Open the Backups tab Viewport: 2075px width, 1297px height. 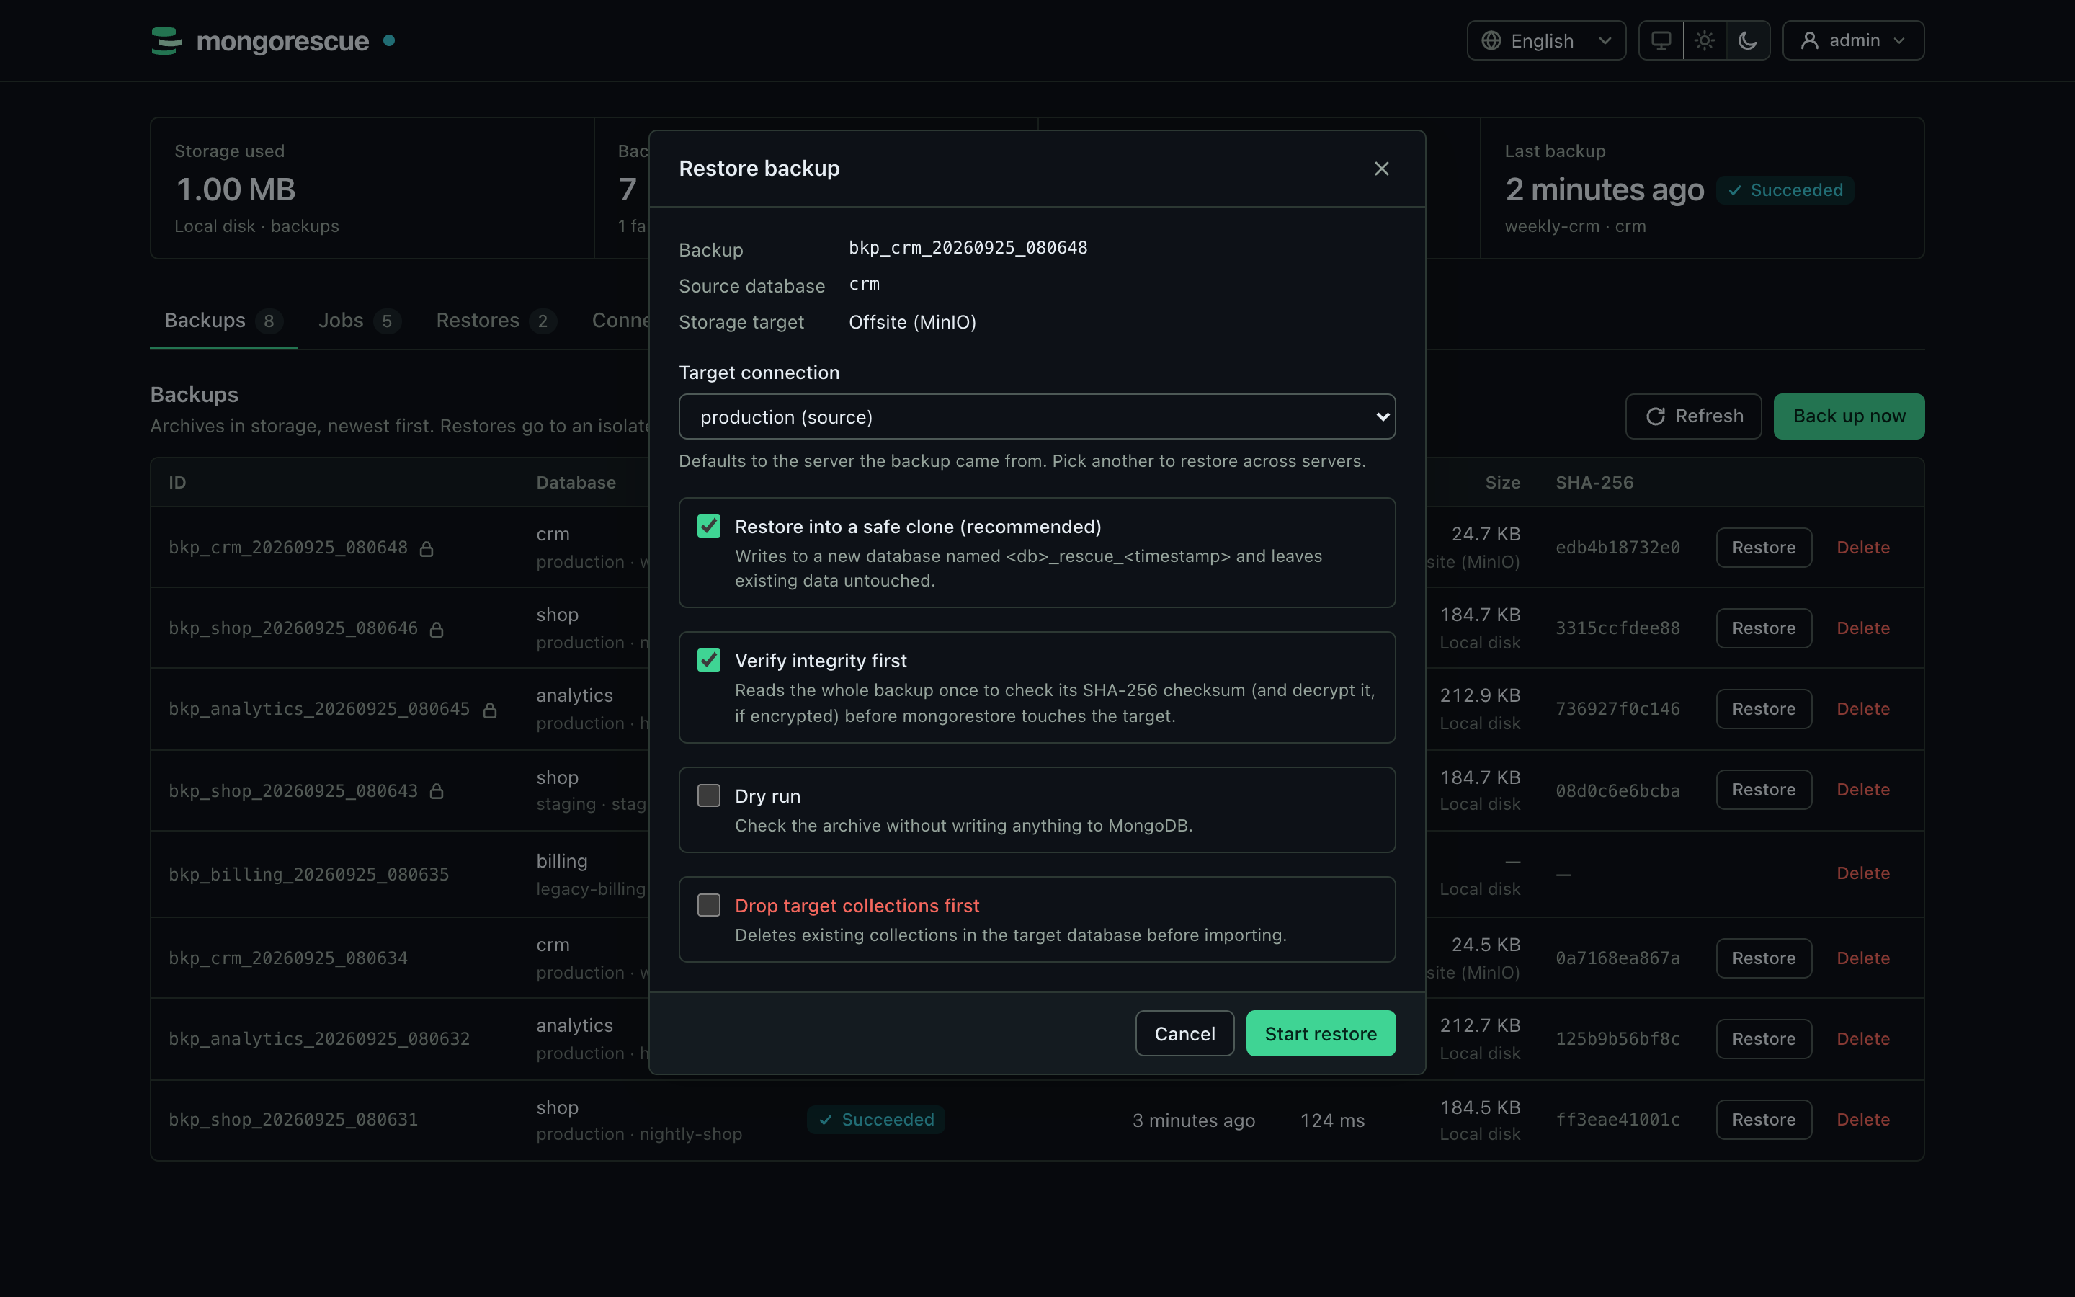(223, 321)
